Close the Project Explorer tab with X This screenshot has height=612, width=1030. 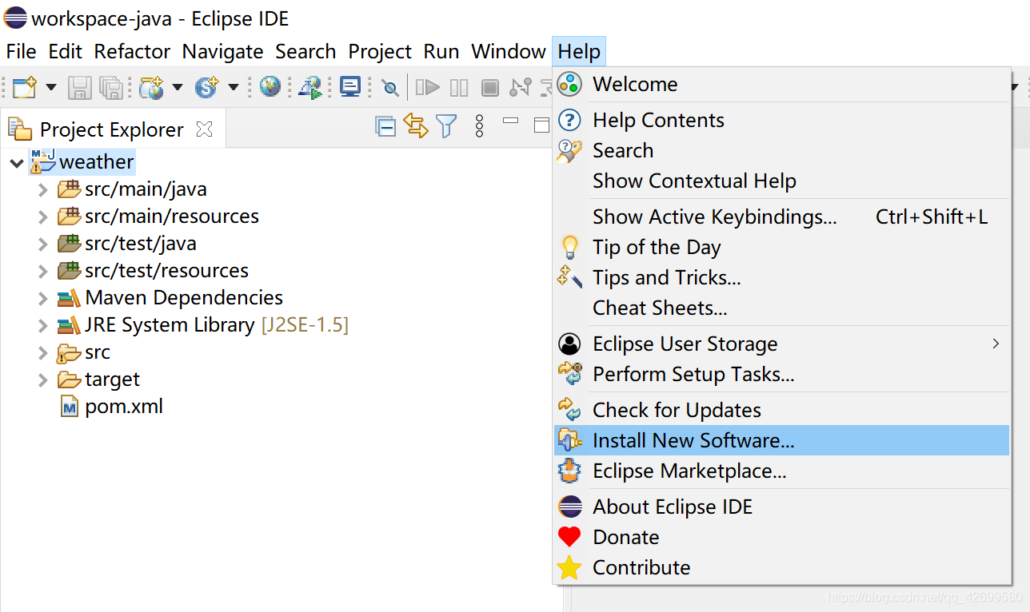click(205, 129)
